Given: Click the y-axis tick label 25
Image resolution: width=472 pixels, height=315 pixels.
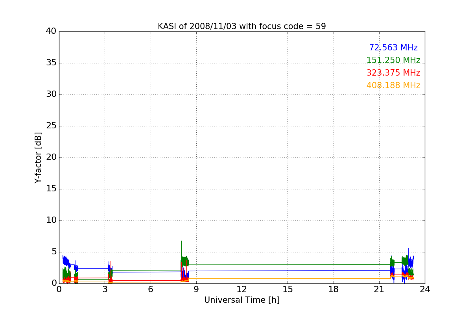Looking at the screenshot, I should pyautogui.click(x=51, y=126).
